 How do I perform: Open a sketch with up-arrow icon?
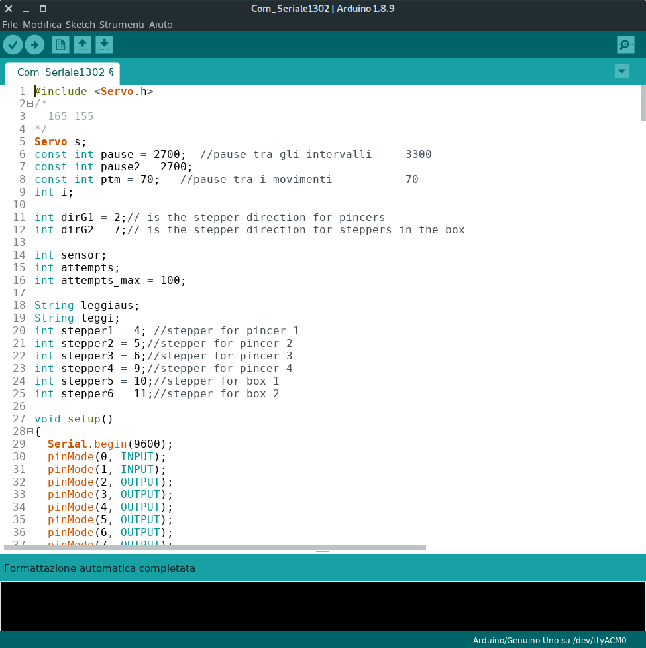[x=82, y=44]
